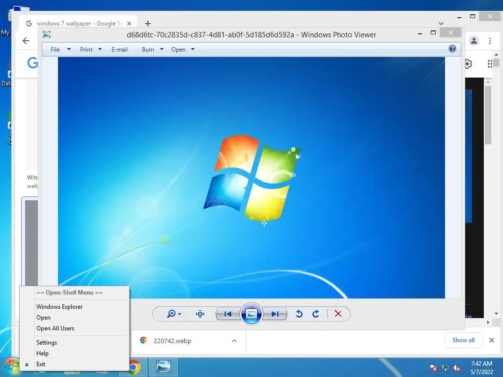Rotate the photo counterclockwise
This screenshot has height=377, width=503.
tap(299, 314)
